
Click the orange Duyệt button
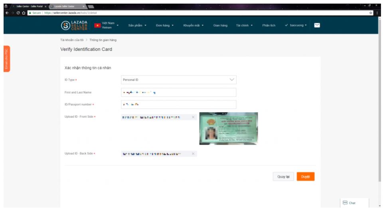click(305, 176)
